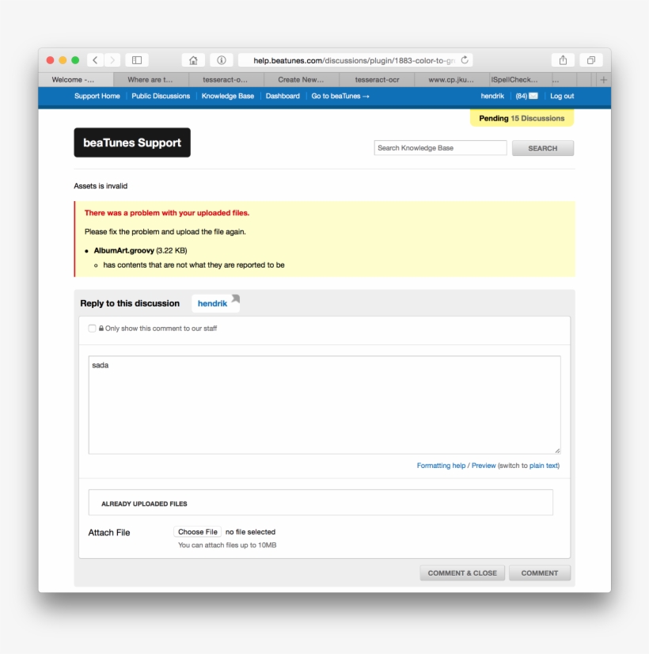Open Dashboard in the nav bar
This screenshot has width=649, height=654.
(283, 96)
